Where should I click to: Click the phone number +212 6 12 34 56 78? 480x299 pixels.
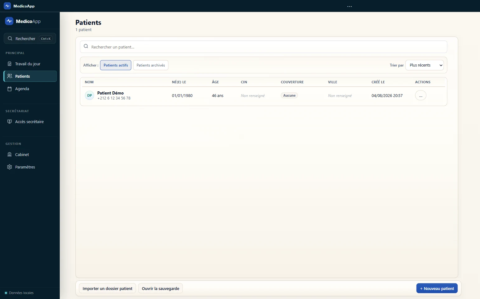click(114, 98)
